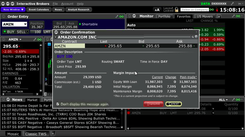Click the Order Entry link chain icon
Screen dimensions: 245x137
tap(121, 16)
